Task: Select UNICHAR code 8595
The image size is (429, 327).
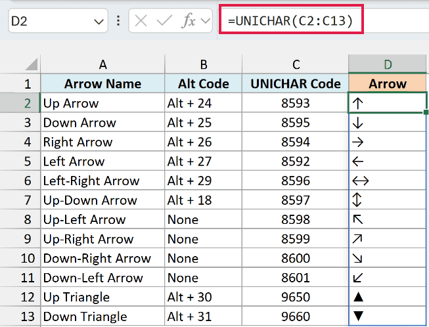Action: point(295,122)
